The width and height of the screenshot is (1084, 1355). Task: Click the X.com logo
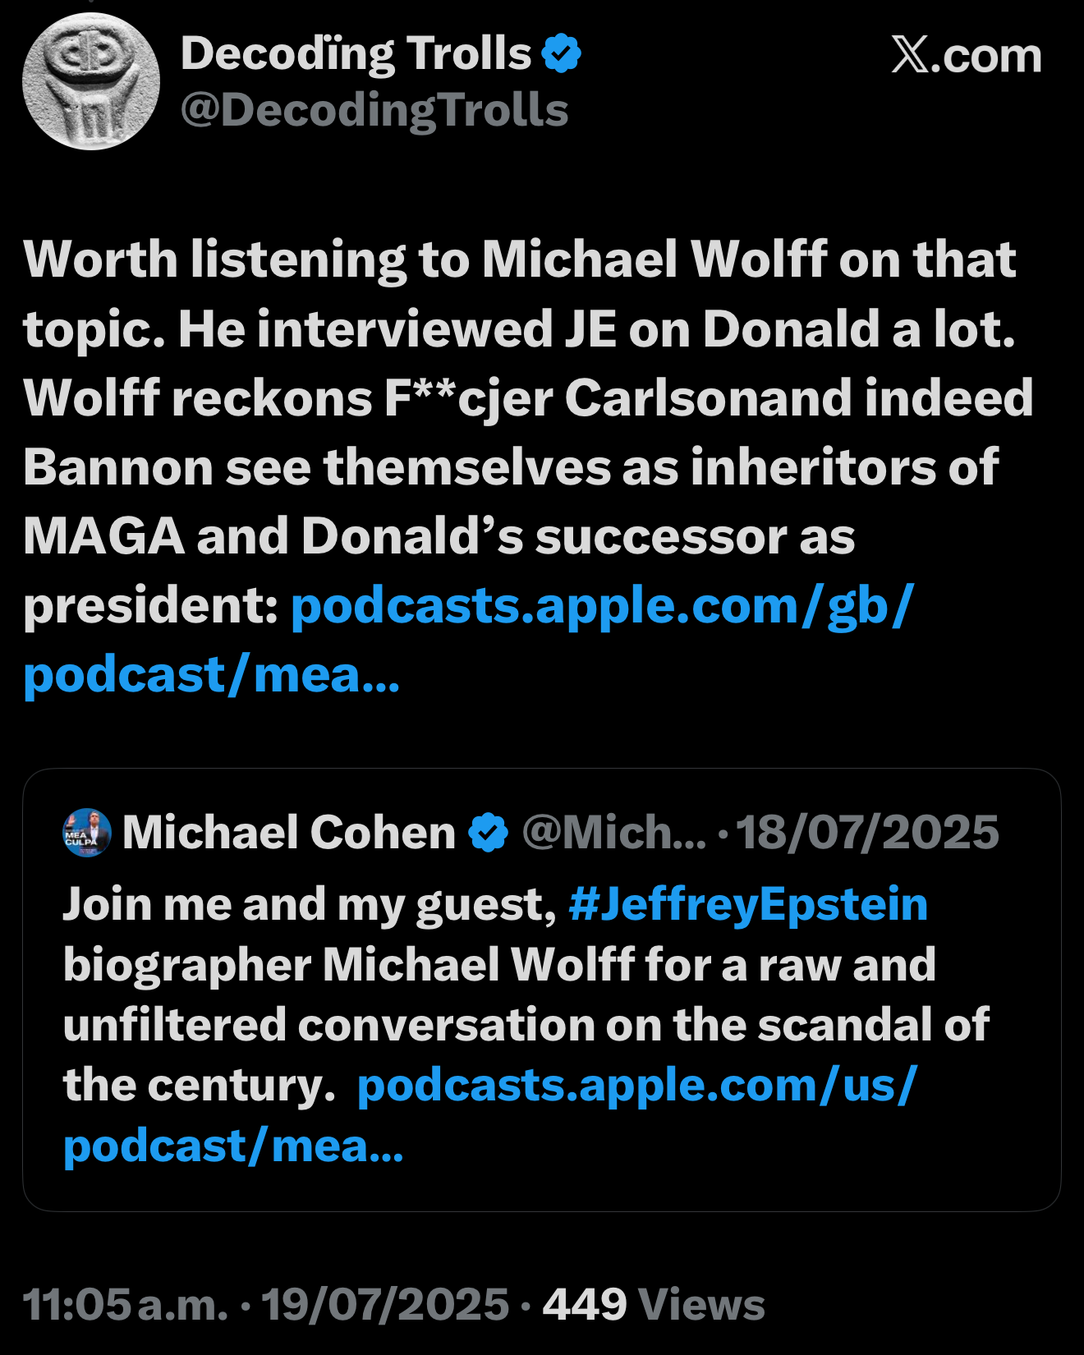tap(967, 56)
